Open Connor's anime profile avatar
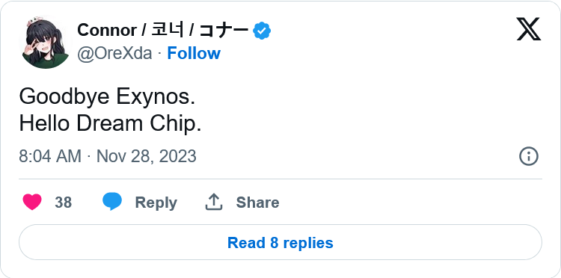Screen dimensions: 561x278 click(46, 42)
